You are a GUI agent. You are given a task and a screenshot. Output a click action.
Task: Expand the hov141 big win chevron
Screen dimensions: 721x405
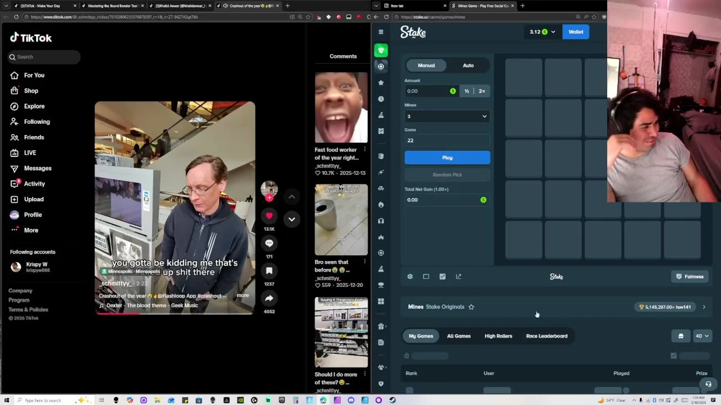(704, 307)
